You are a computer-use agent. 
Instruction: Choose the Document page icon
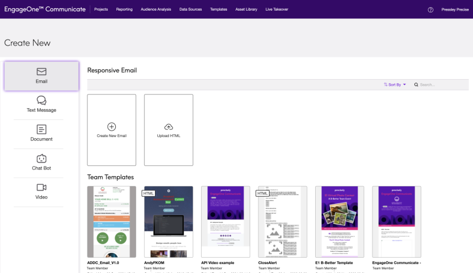41,129
